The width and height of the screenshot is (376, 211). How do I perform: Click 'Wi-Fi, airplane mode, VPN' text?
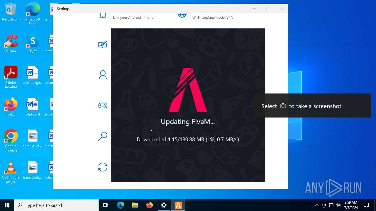coord(213,18)
